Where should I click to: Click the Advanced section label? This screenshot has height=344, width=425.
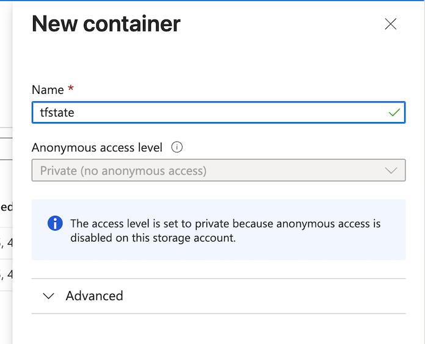94,296
